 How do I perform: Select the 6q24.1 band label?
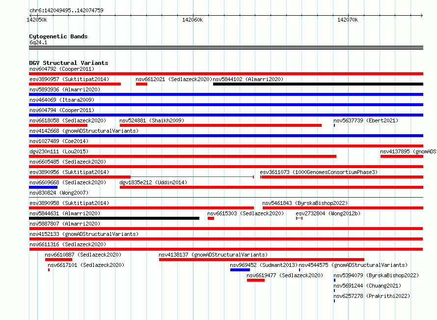[x=38, y=42]
